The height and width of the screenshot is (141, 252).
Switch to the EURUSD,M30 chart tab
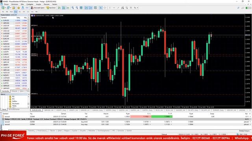[x=37, y=110]
